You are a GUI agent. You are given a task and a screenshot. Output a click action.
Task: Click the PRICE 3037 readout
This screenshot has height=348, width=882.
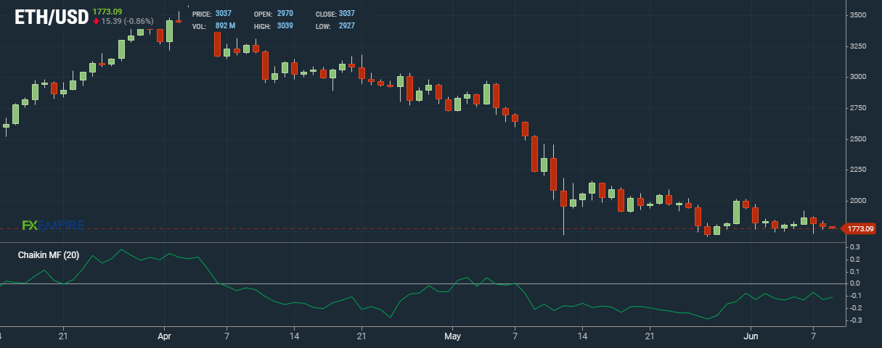point(212,14)
